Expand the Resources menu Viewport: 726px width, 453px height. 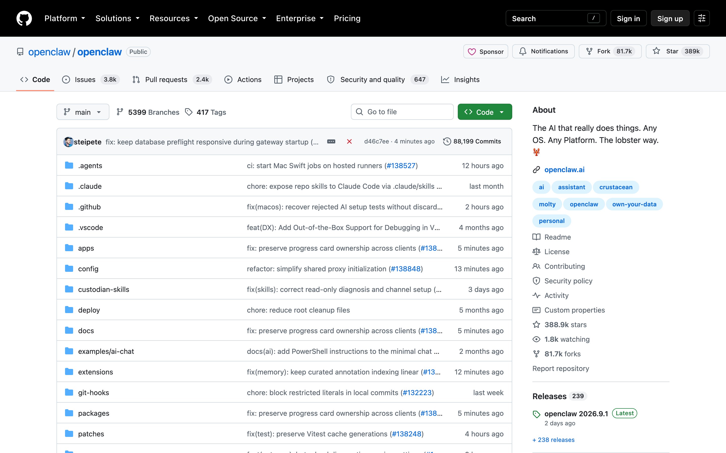click(174, 18)
